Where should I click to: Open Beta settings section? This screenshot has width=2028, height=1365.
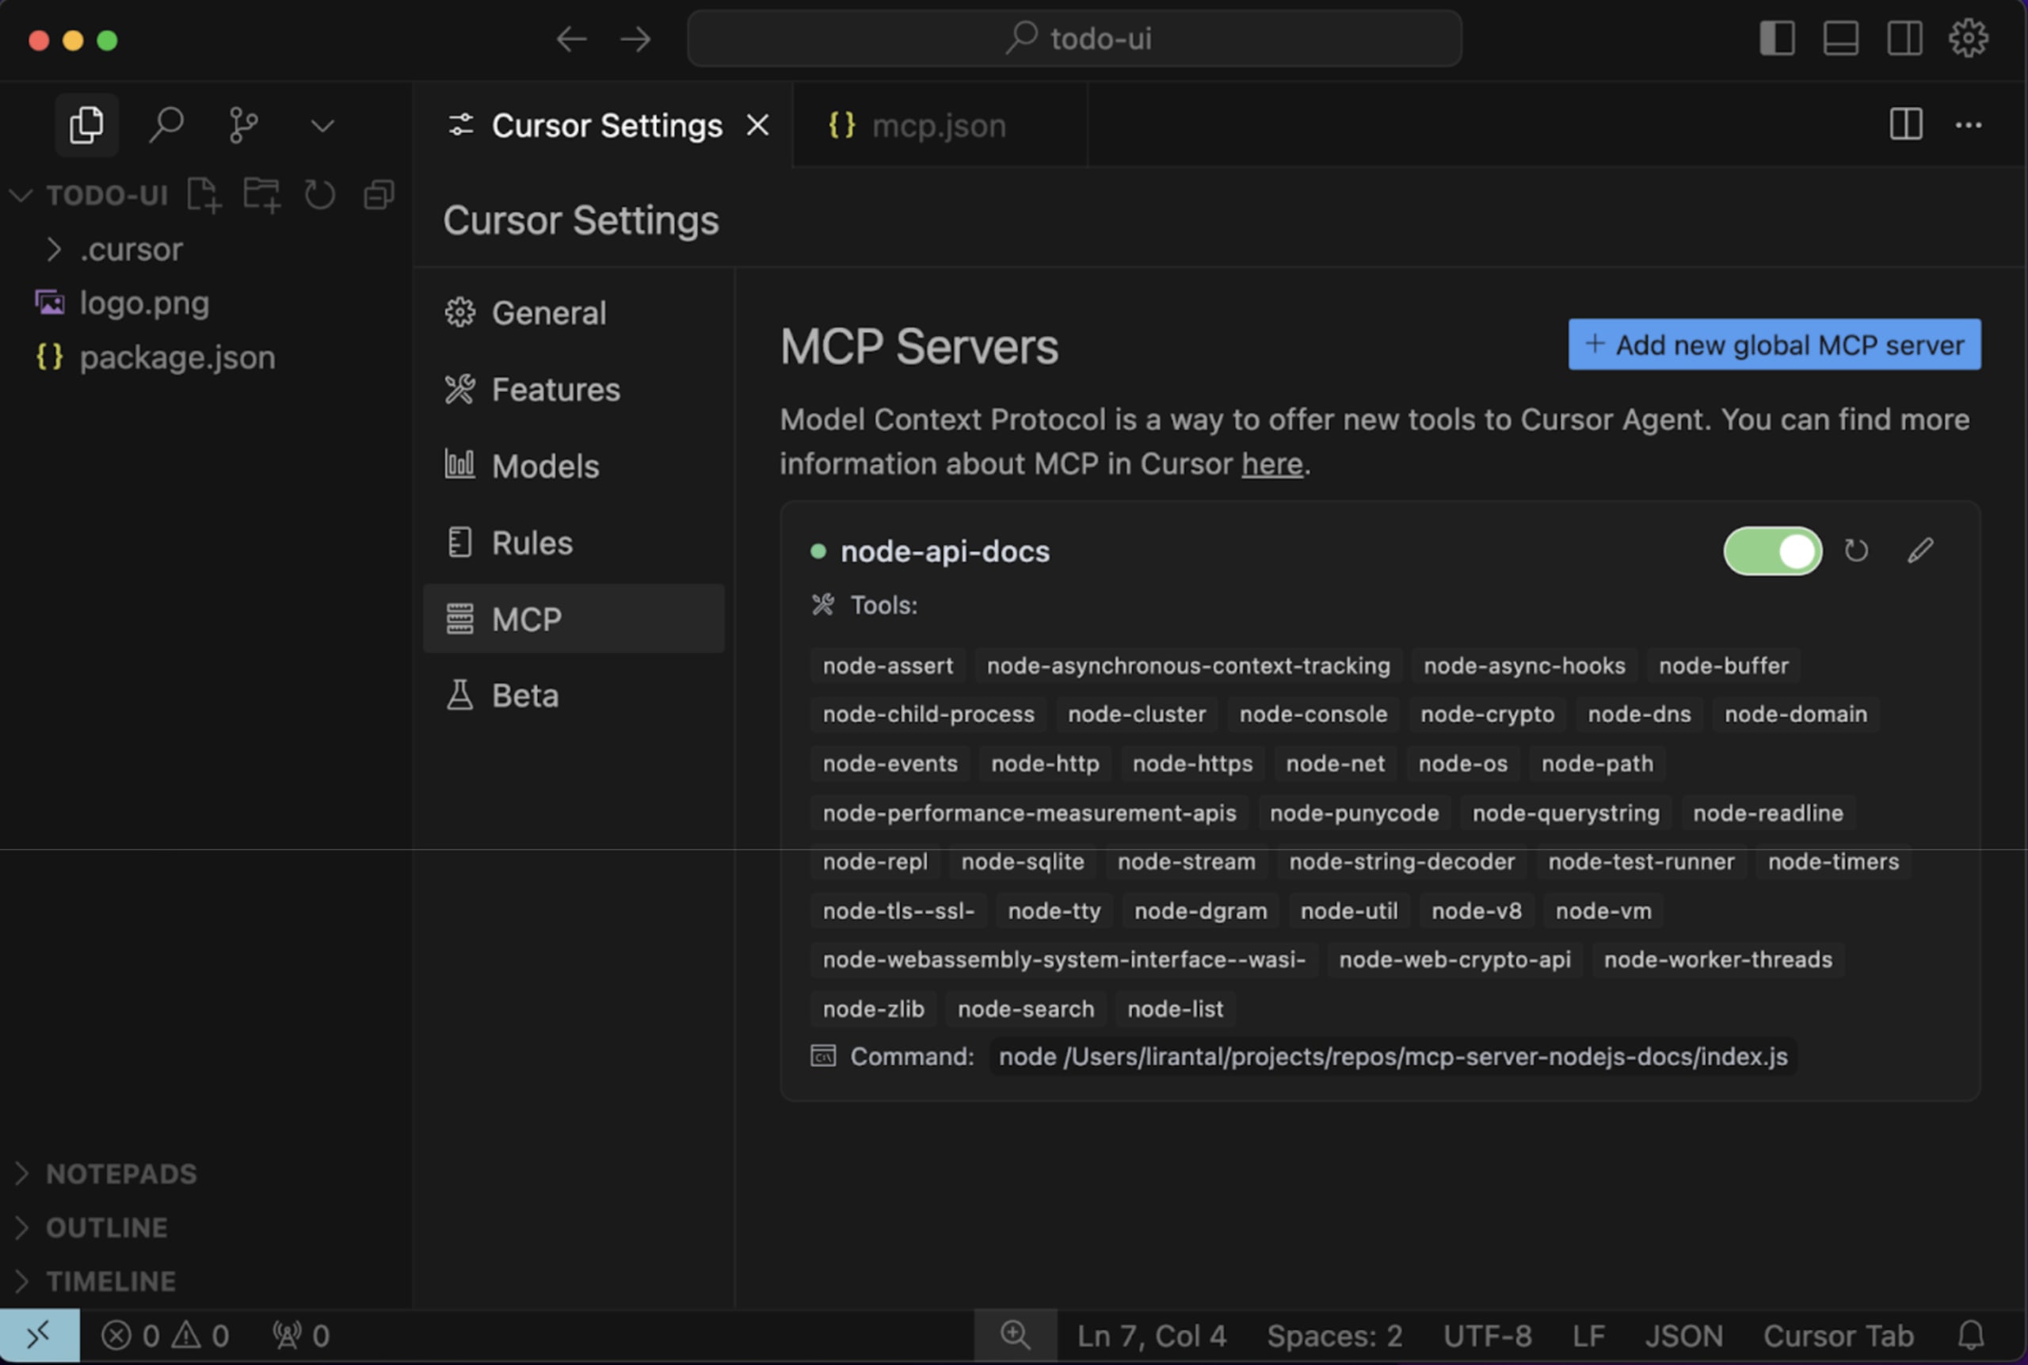tap(574, 696)
